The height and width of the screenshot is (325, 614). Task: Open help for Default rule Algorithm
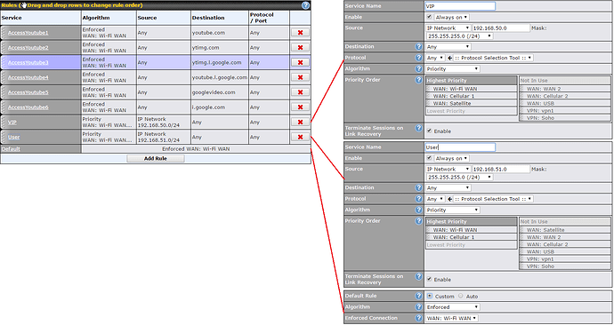click(x=418, y=306)
